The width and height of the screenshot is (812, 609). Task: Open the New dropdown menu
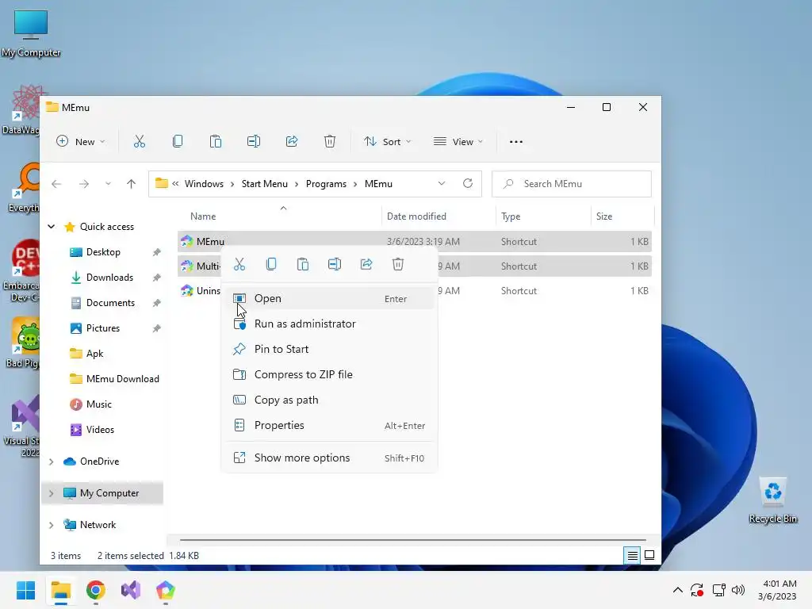coord(81,142)
